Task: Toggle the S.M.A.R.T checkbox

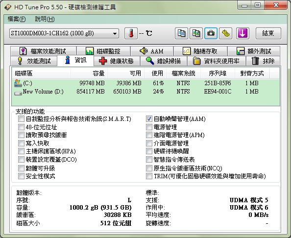Action: point(21,119)
